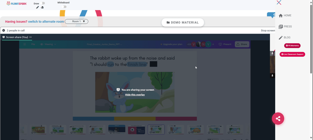Open BLOG in side menu
The height and width of the screenshot is (140, 313).
click(x=285, y=37)
